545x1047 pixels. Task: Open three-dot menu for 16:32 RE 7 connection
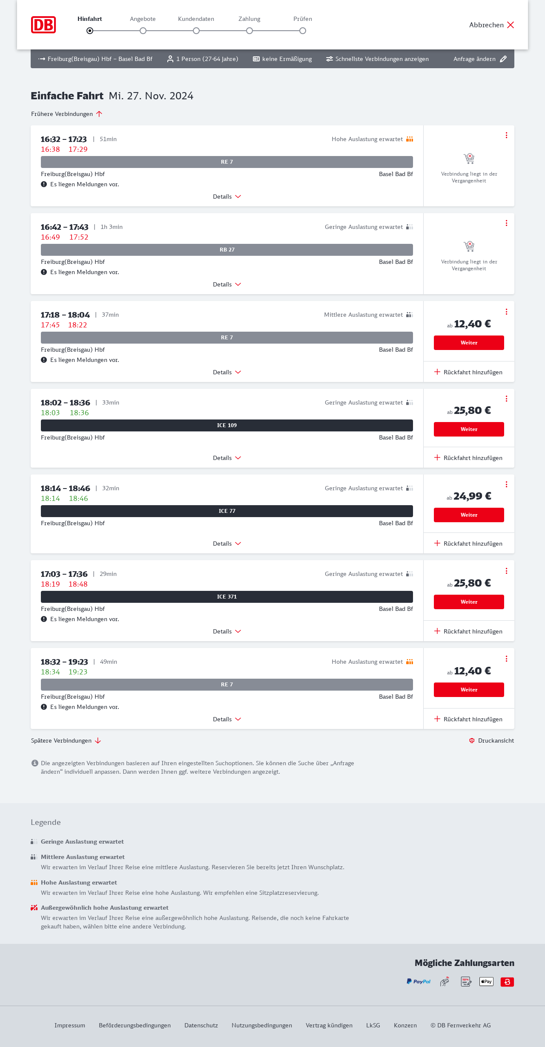[506, 135]
